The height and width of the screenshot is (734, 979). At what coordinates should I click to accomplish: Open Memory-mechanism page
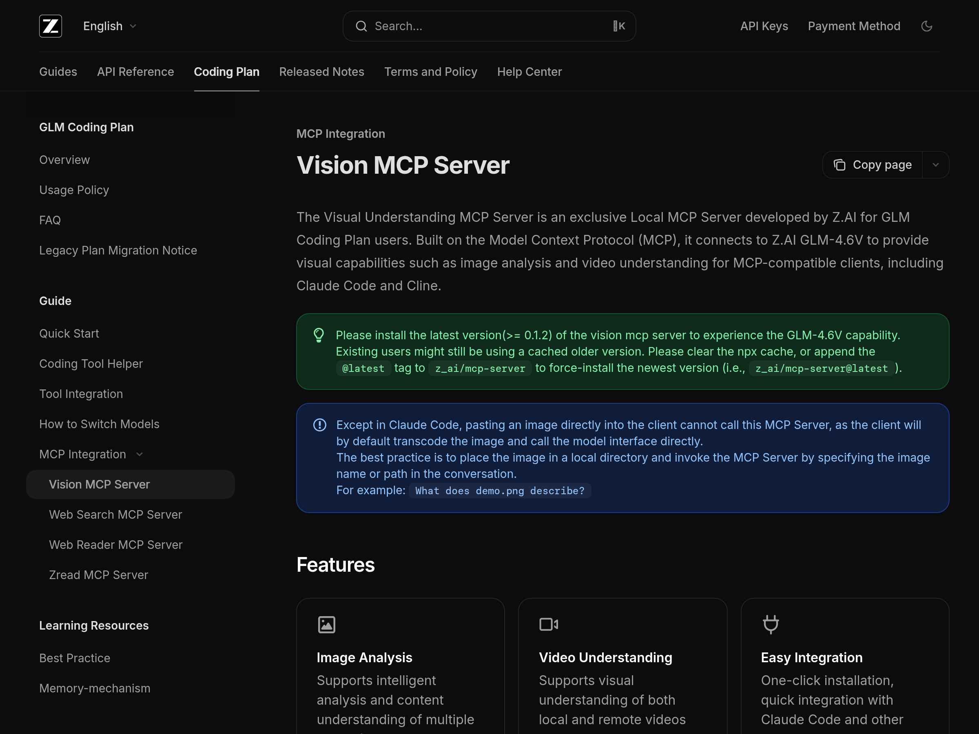click(x=95, y=688)
